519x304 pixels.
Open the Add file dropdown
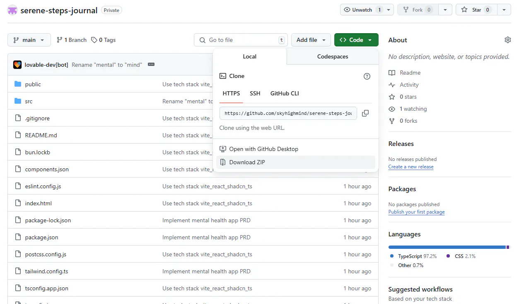pyautogui.click(x=311, y=40)
